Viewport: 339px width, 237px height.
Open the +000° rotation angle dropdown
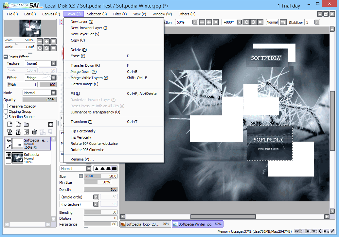[x=239, y=22]
